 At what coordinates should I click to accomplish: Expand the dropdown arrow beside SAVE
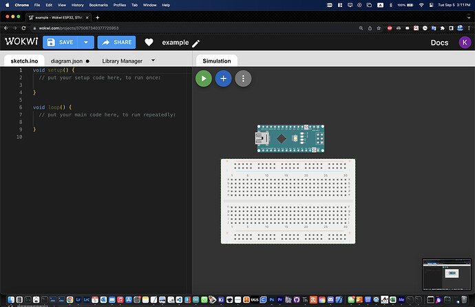point(86,43)
